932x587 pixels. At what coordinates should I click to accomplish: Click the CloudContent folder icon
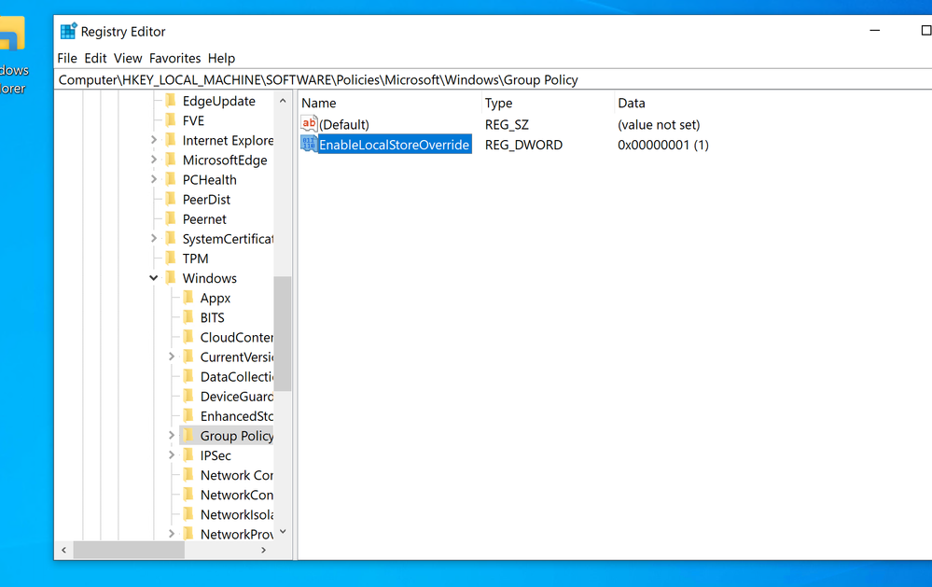(x=188, y=336)
